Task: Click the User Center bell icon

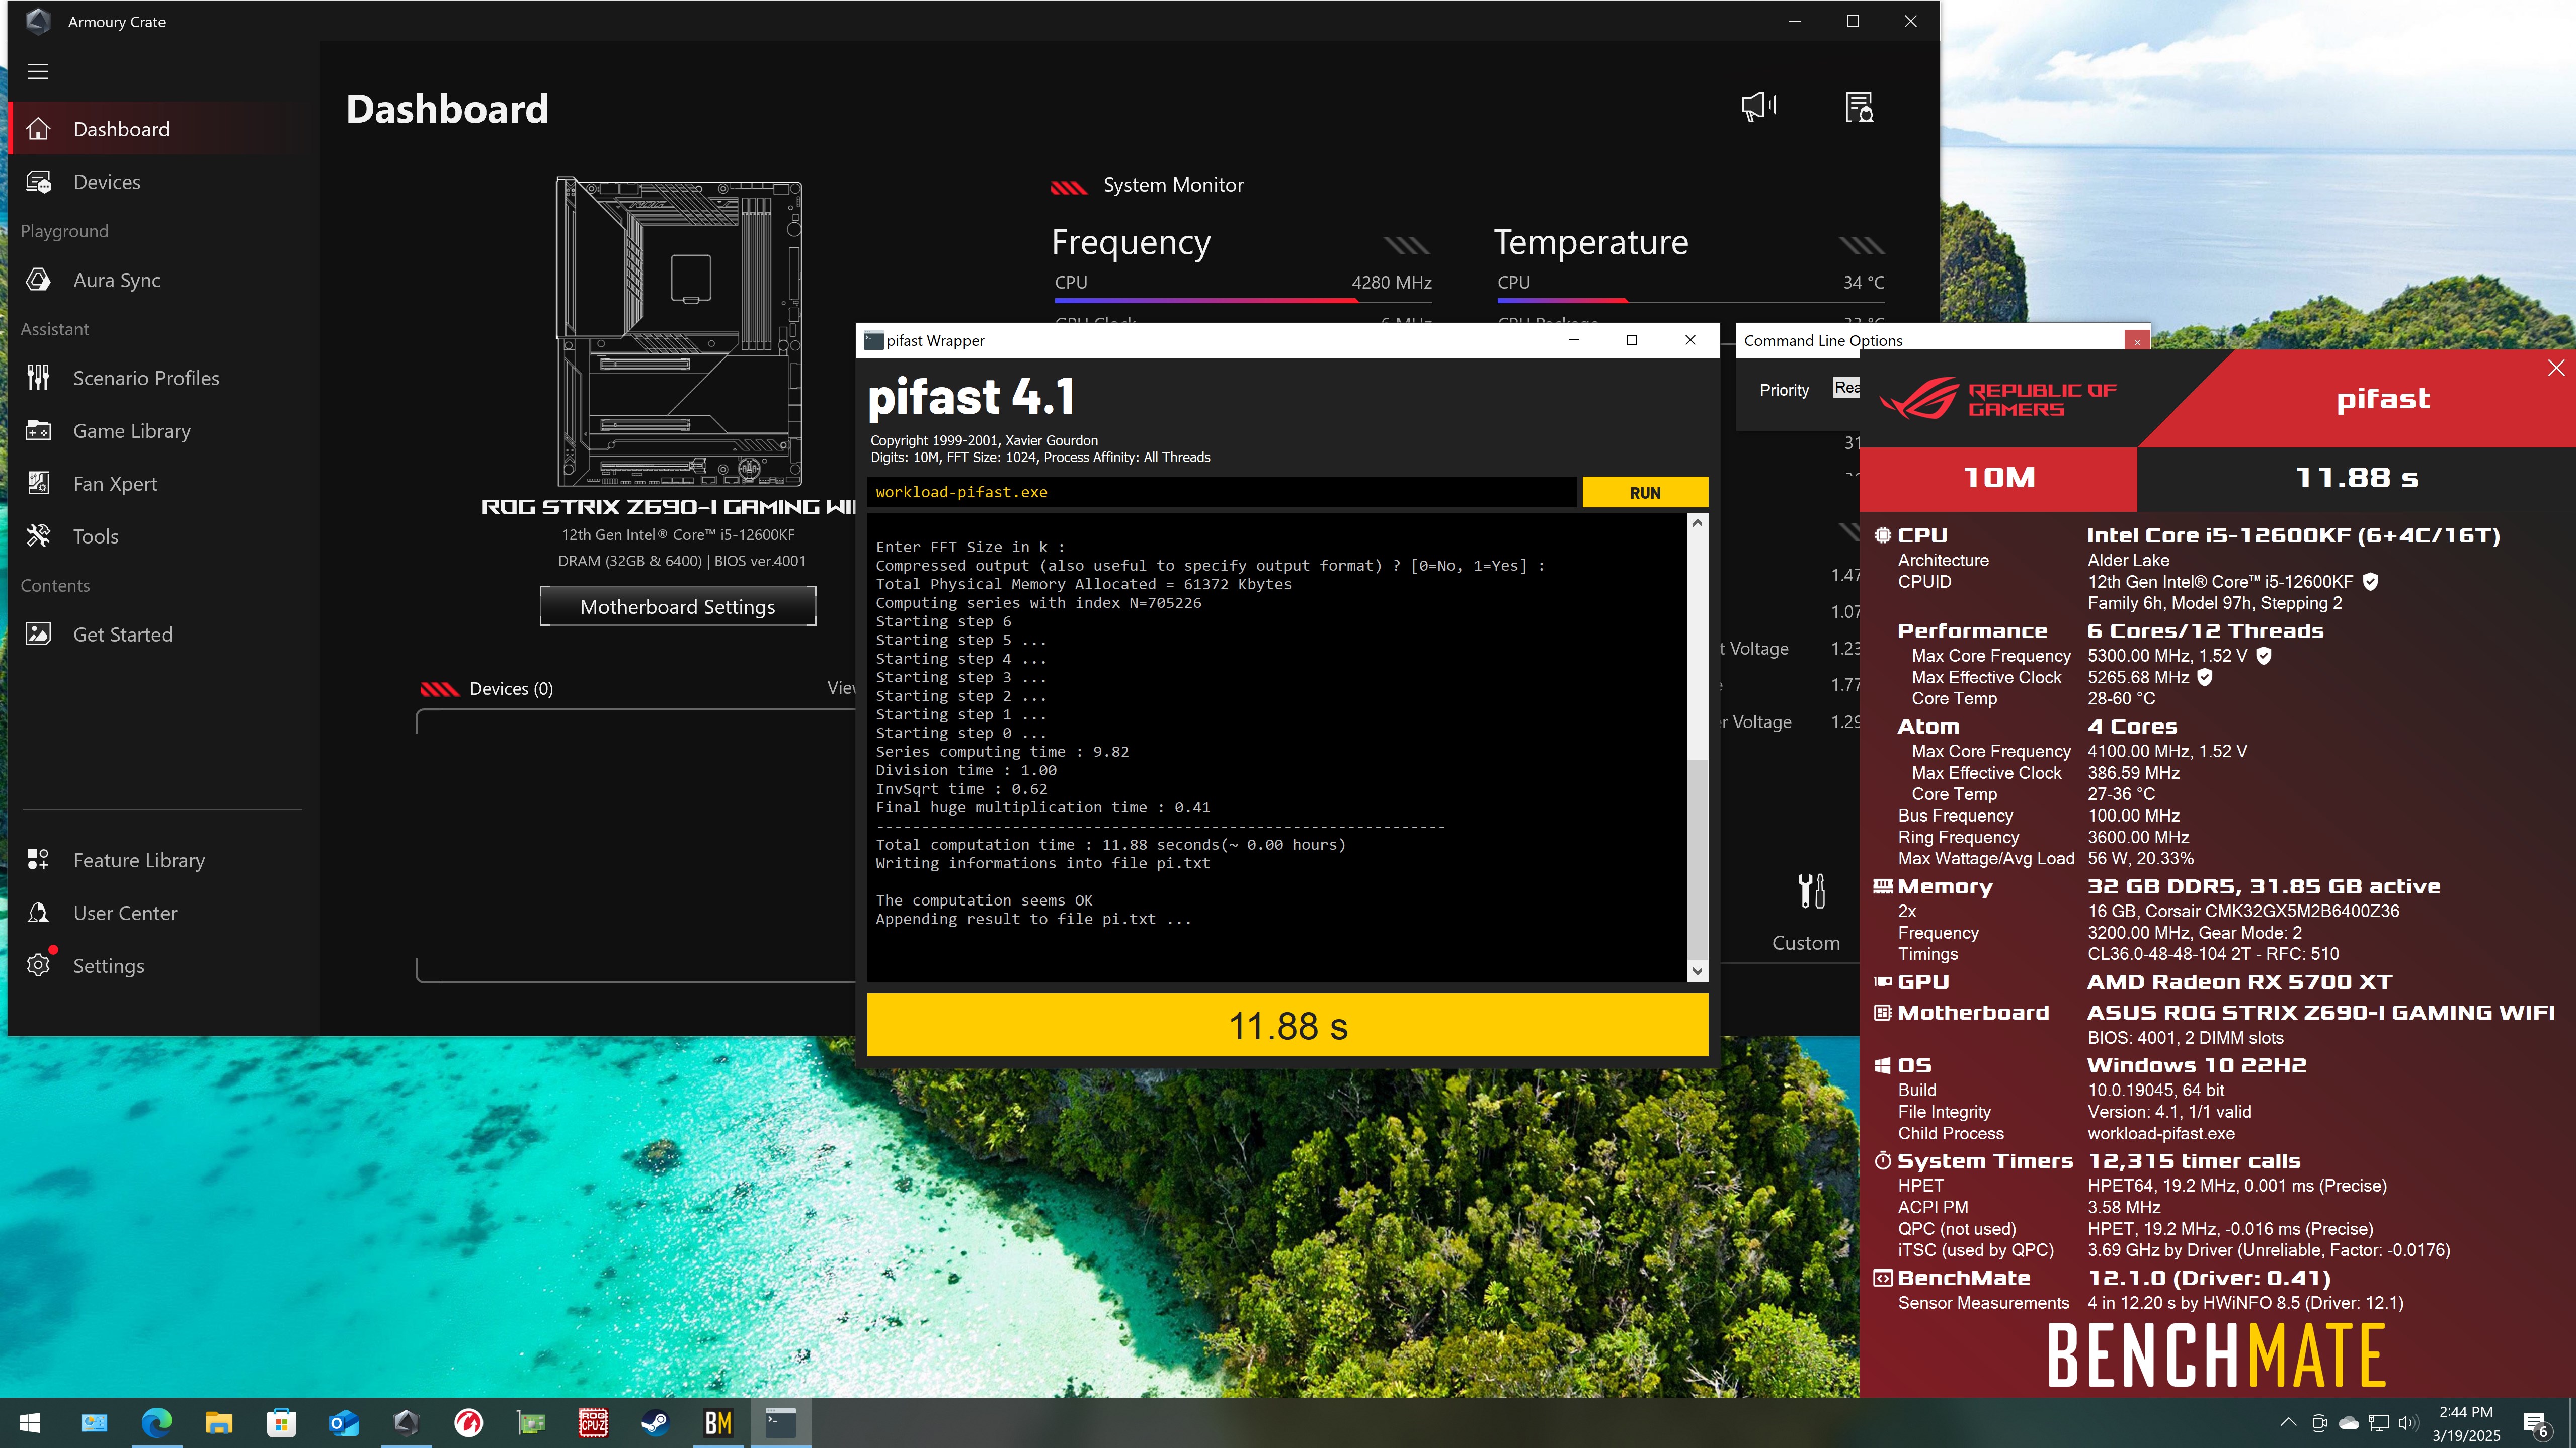Action: point(38,913)
